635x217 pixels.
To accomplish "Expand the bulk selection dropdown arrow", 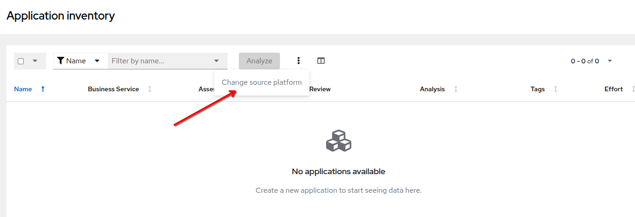I will [35, 61].
